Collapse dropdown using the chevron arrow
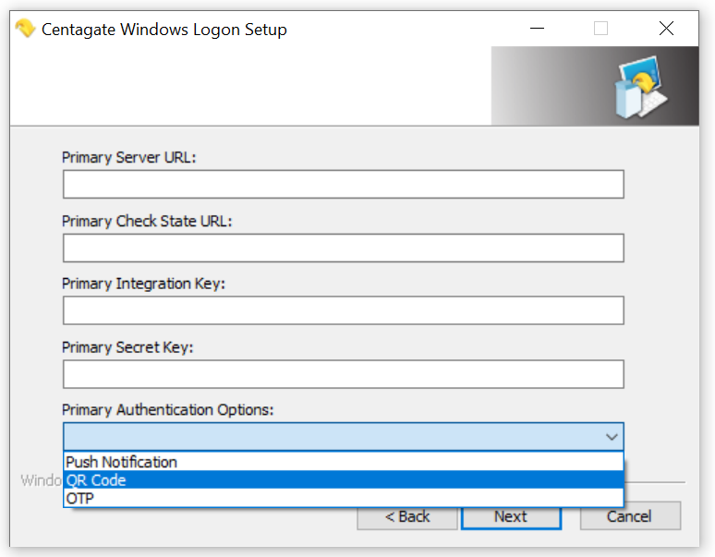 pyautogui.click(x=612, y=437)
